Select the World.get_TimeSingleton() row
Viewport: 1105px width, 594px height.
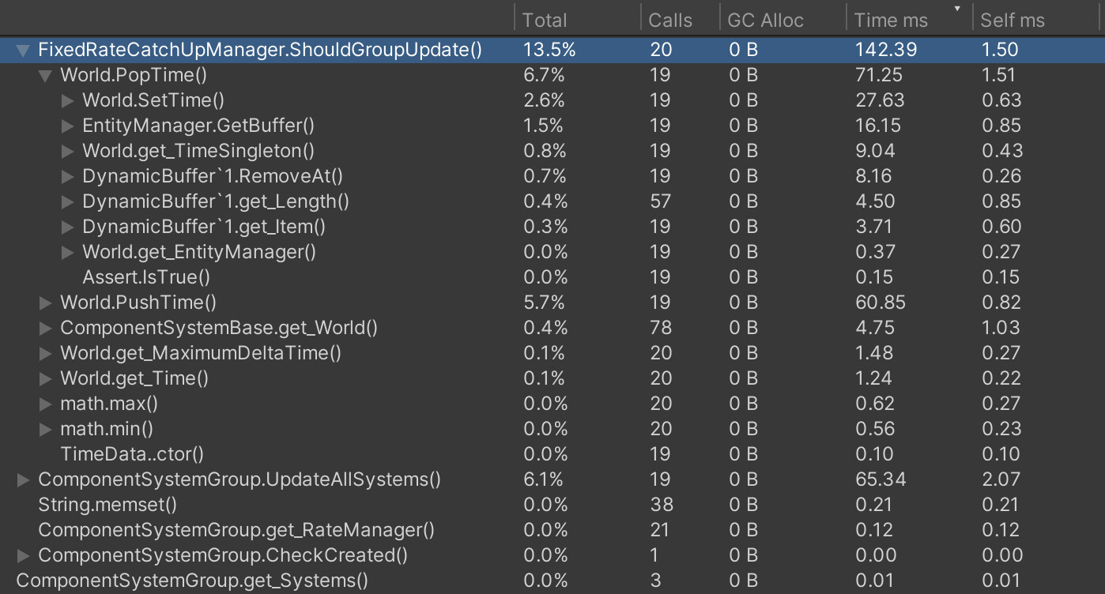[552, 152]
